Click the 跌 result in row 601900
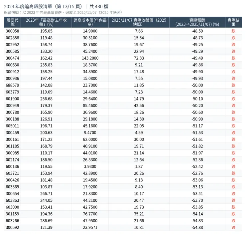This screenshot has height=235, width=246. pyautogui.click(x=233, y=99)
